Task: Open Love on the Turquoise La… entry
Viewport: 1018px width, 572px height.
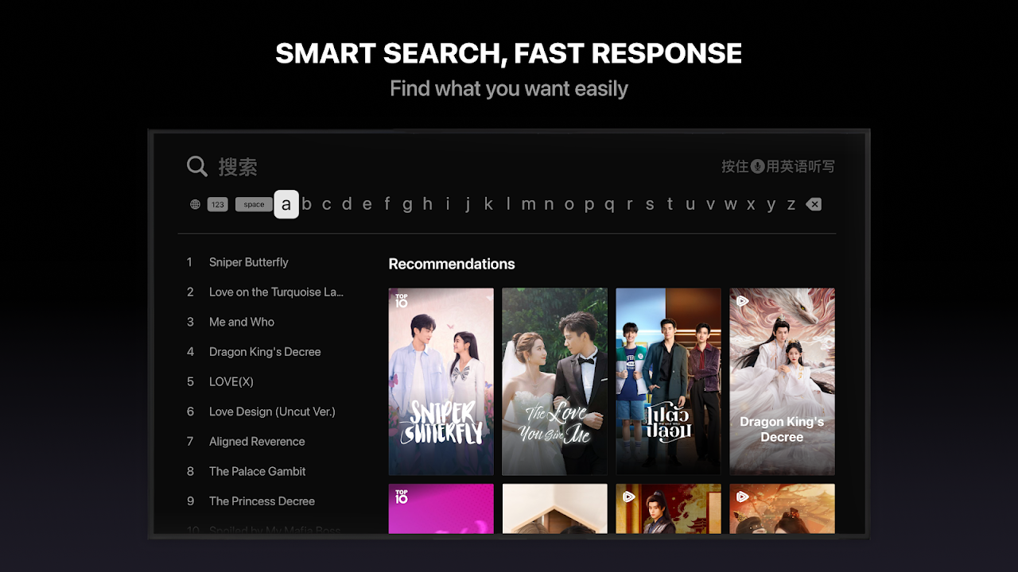Action: pyautogui.click(x=276, y=292)
